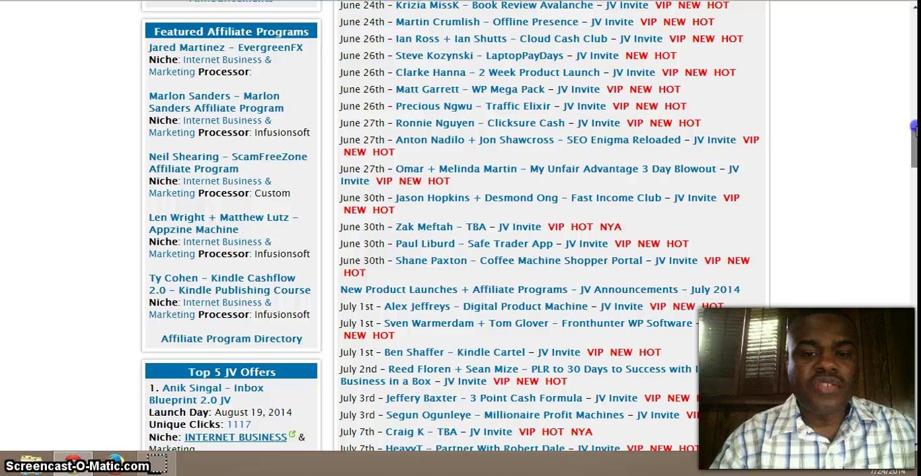Click the HOT tag on Steve Kozynski row
921x476 pixels.
click(x=665, y=56)
